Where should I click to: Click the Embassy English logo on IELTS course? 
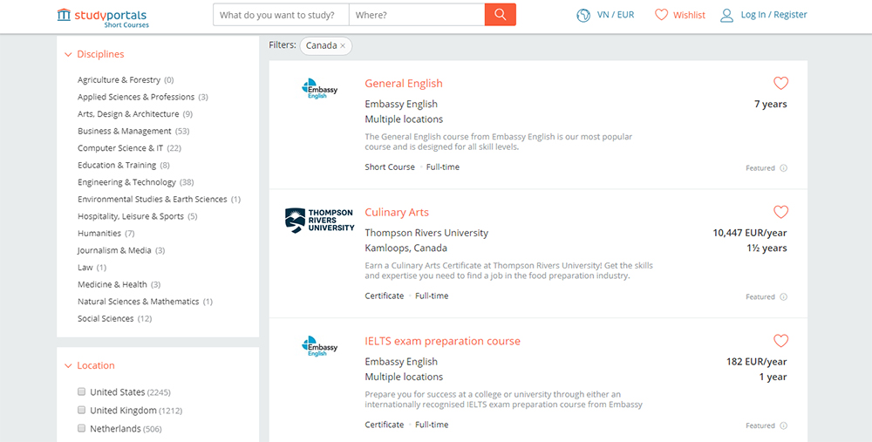click(x=319, y=346)
